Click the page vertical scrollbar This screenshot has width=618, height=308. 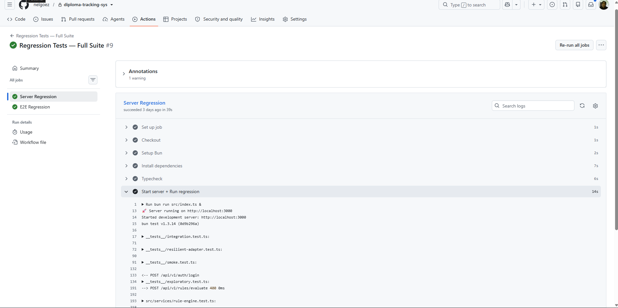click(x=616, y=120)
